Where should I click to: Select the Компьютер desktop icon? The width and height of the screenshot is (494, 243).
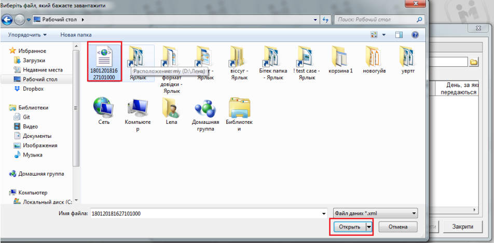point(138,109)
